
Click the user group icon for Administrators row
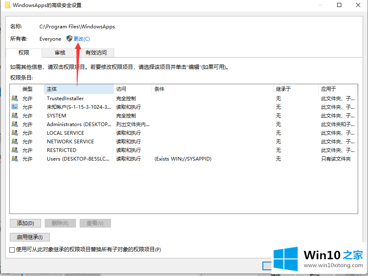click(x=15, y=124)
